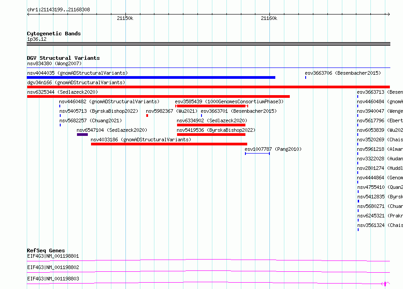This screenshot has width=403, height=289.
Task: Click the nsv4460482 gnomAD variant label
Action: (x=109, y=101)
